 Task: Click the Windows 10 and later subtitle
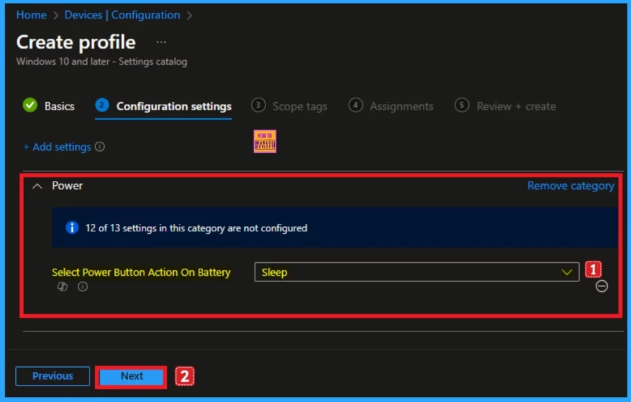[102, 62]
